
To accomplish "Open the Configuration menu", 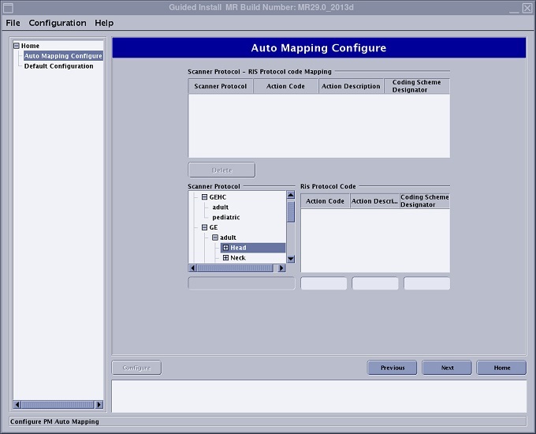I will (58, 23).
